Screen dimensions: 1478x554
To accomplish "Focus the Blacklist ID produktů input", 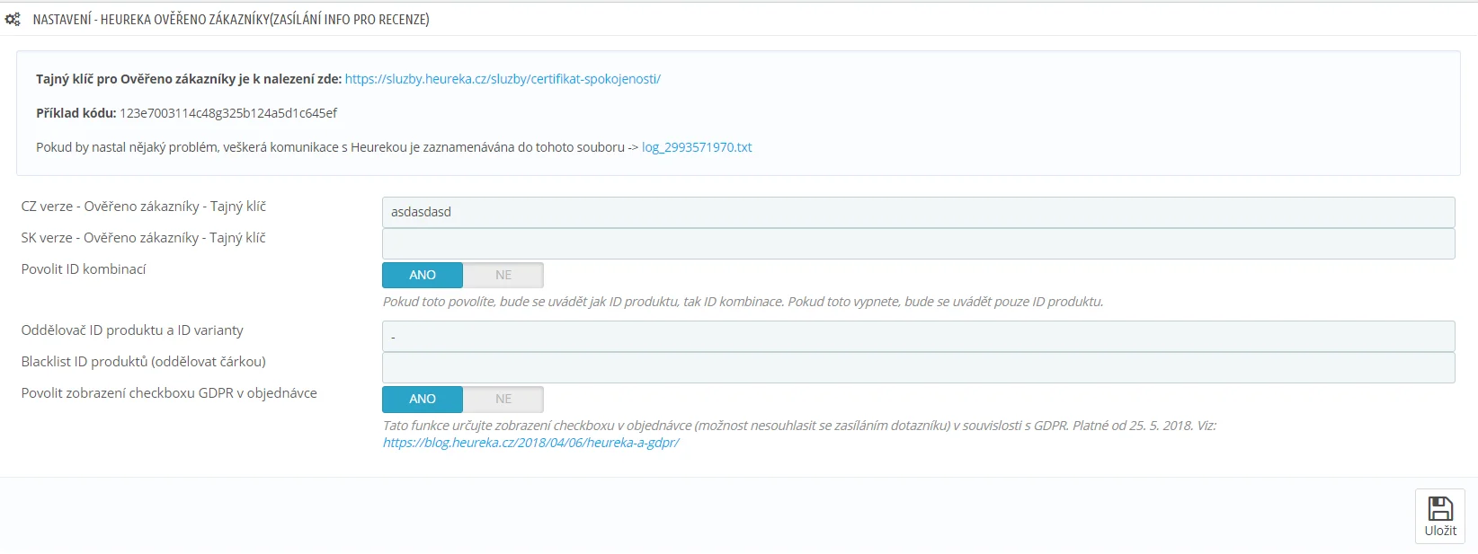I will 918,368.
